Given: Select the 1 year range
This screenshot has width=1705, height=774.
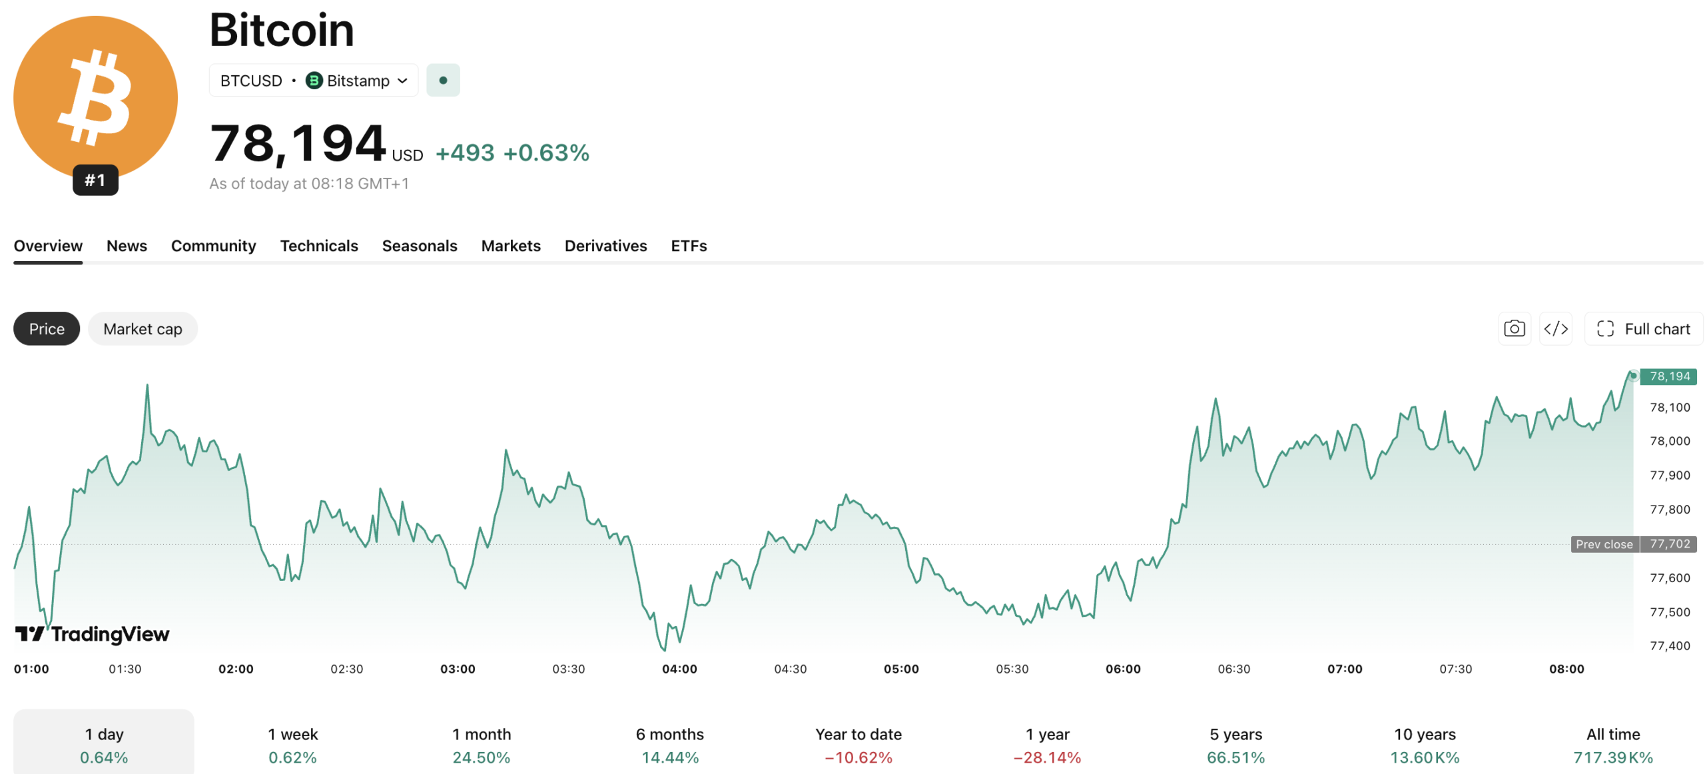Looking at the screenshot, I should pyautogui.click(x=1047, y=745).
